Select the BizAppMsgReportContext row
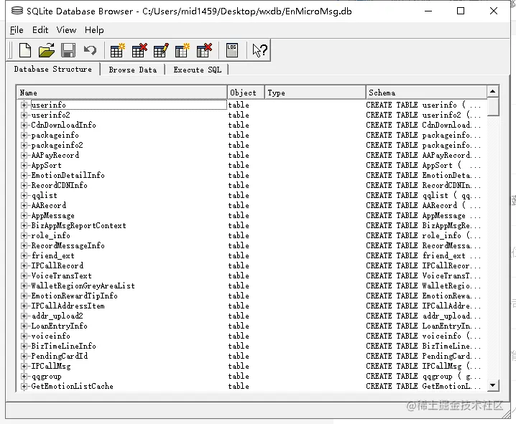 click(x=252, y=225)
